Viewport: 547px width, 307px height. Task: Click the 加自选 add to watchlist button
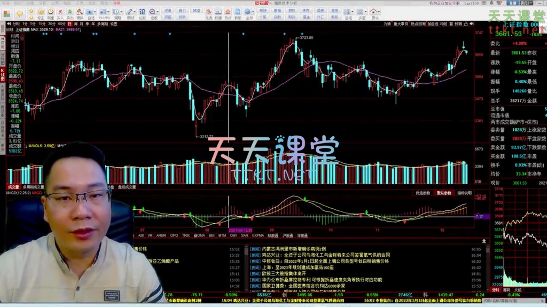click(432, 24)
